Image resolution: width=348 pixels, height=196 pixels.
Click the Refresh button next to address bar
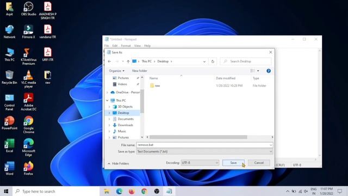click(x=213, y=62)
